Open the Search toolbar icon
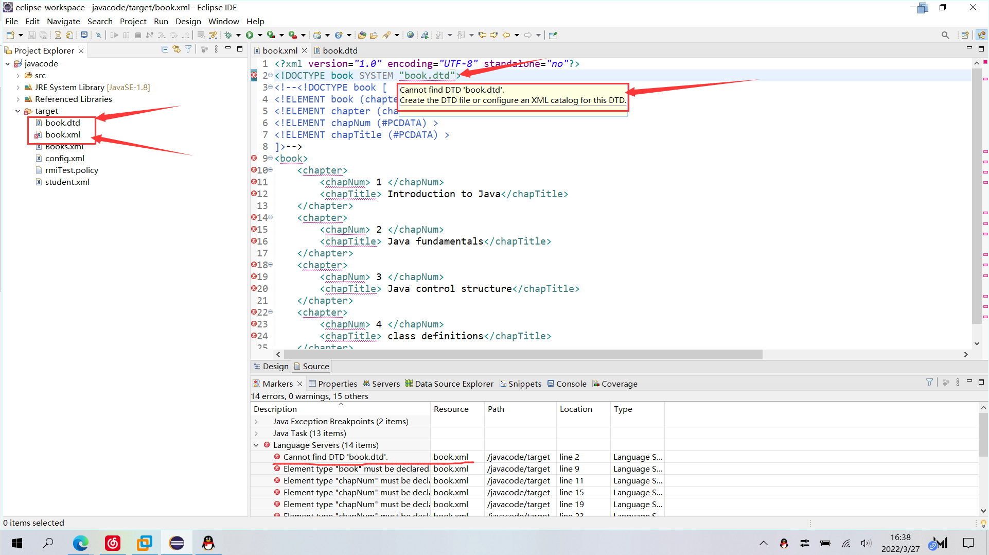This screenshot has height=555, width=989. 945,34
